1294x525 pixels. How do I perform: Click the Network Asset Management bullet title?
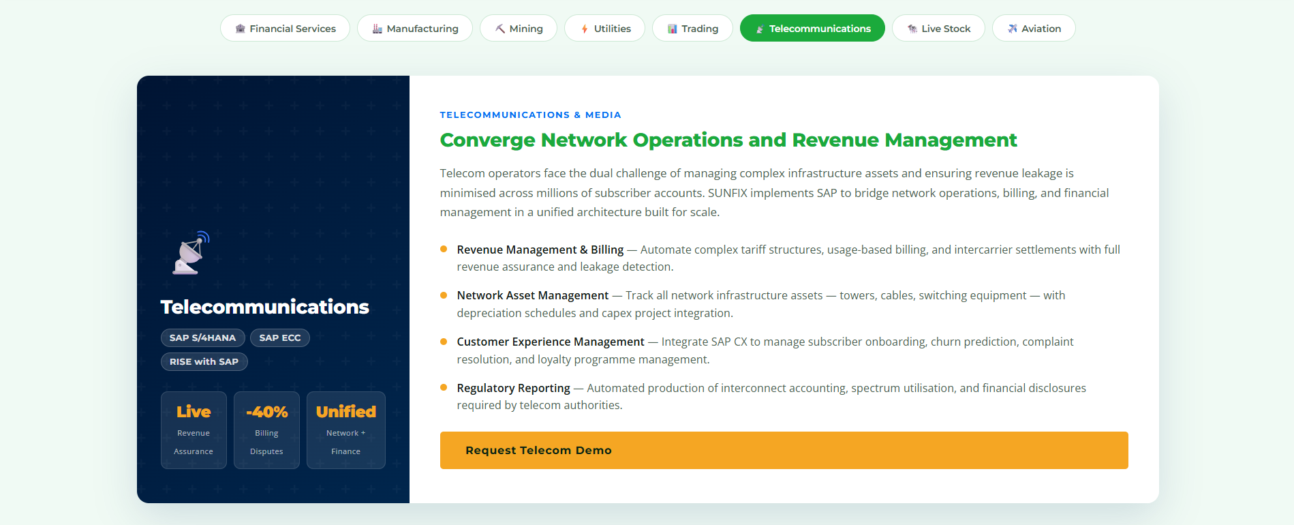pyautogui.click(x=533, y=295)
